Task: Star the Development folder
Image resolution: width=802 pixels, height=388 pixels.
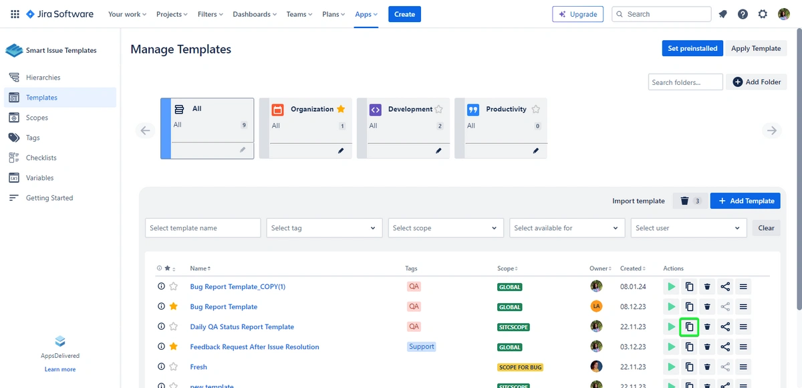Action: coord(439,109)
